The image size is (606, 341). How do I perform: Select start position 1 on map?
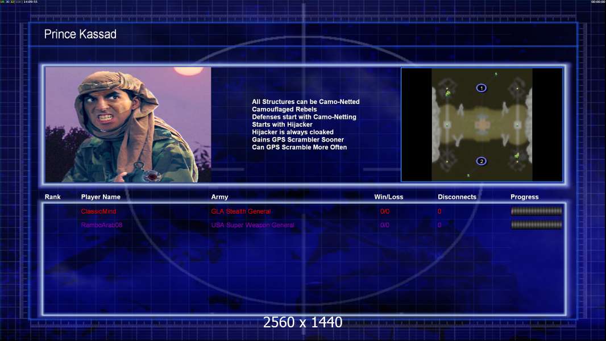[481, 88]
